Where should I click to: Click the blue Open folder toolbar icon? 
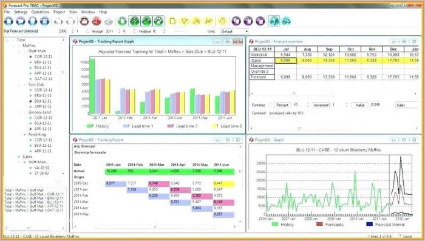click(x=21, y=21)
